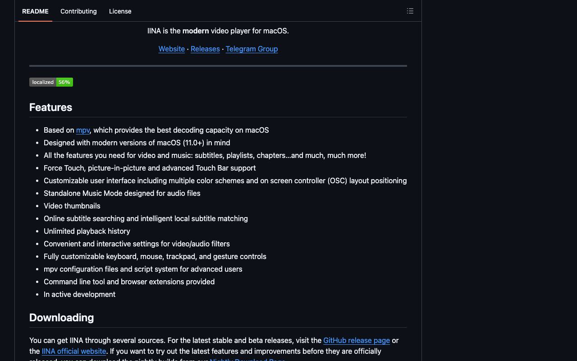Image resolution: width=577 pixels, height=361 pixels.
Task: Click the 'IINA is the modern video player' tagline
Action: [x=218, y=31]
